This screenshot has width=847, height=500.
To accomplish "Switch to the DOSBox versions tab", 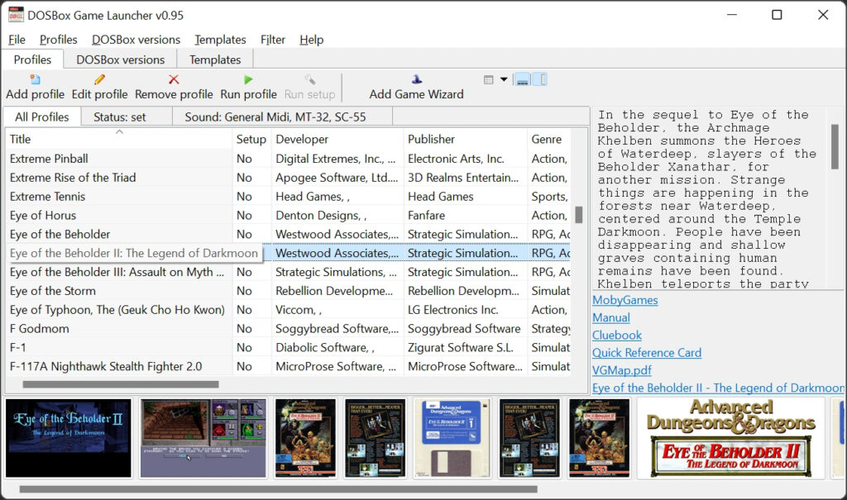I will point(121,59).
